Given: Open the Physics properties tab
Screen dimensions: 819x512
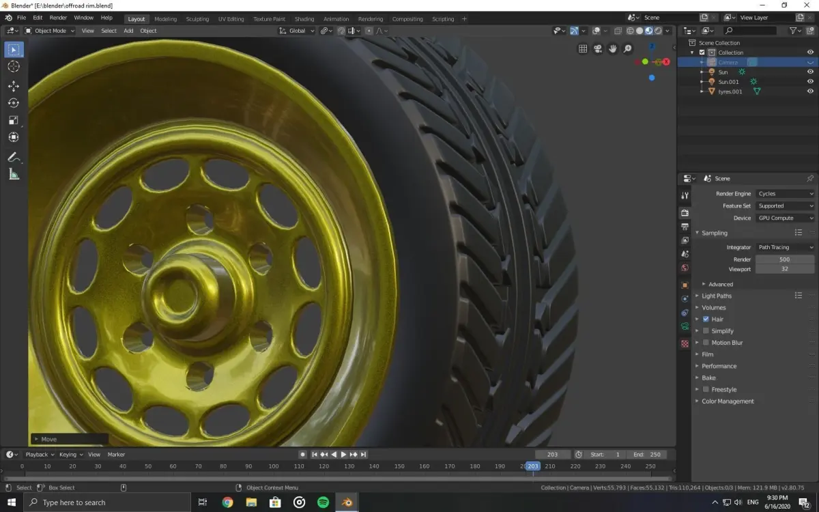Looking at the screenshot, I should coord(685,299).
